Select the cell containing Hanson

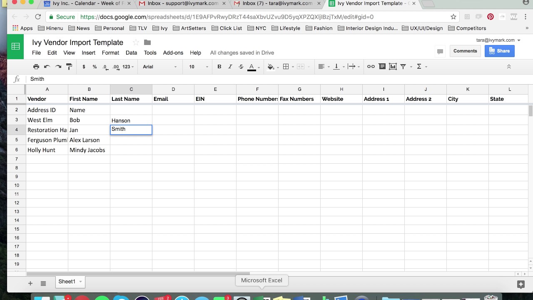click(x=131, y=120)
